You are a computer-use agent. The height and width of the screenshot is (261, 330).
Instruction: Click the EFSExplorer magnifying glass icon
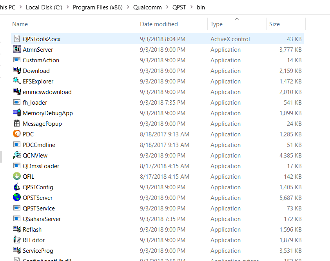tap(16, 81)
